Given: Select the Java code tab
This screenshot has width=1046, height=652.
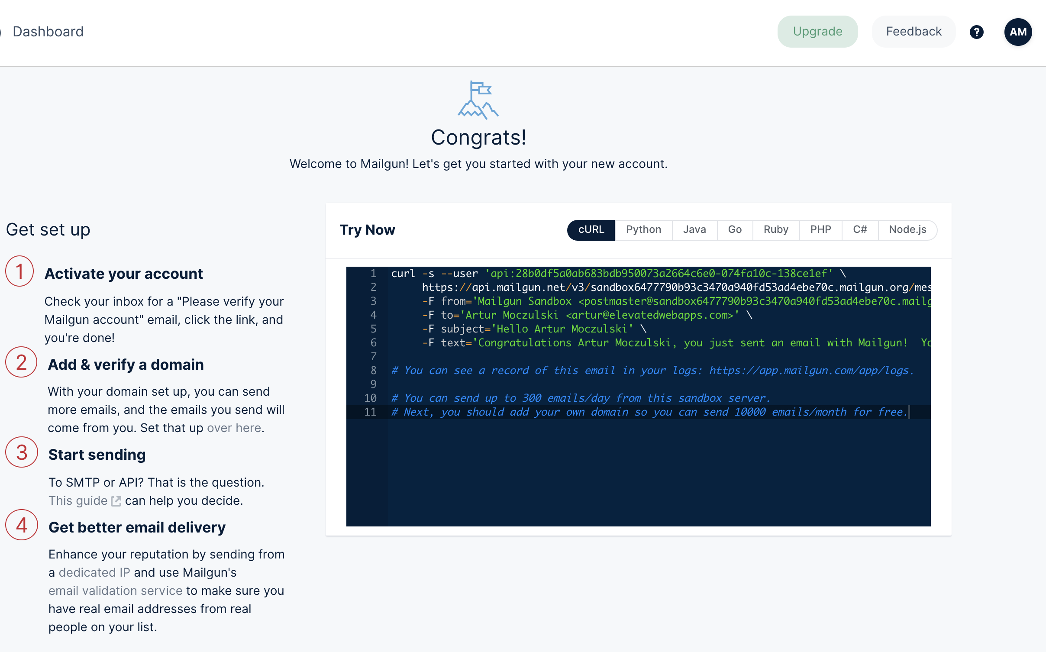Looking at the screenshot, I should point(694,230).
